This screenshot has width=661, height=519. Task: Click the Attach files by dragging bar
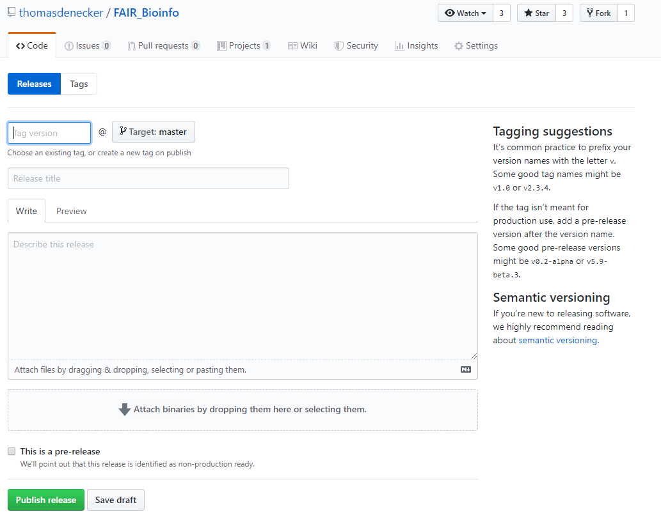pyautogui.click(x=243, y=369)
